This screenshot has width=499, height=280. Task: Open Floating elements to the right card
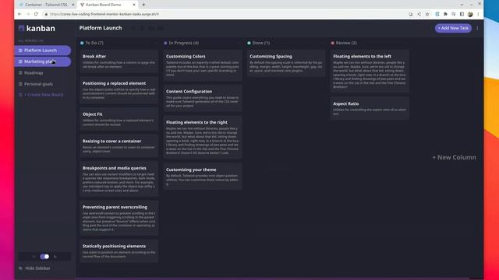203,138
